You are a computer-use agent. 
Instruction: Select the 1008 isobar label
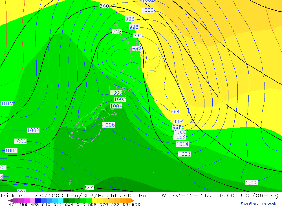click(33, 130)
